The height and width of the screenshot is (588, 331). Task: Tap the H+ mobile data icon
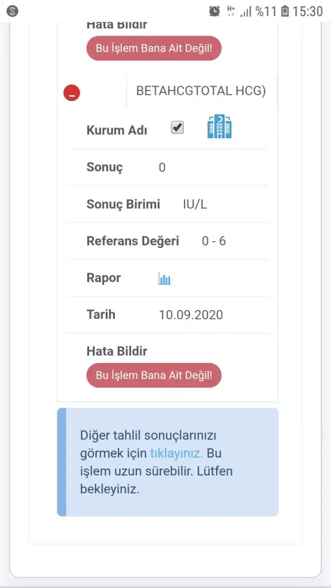231,10
